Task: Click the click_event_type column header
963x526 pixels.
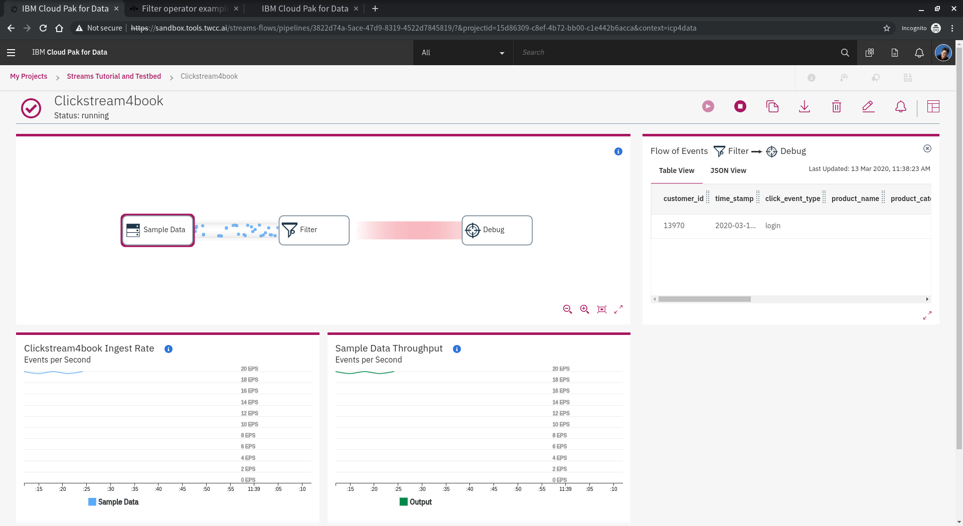Action: point(792,199)
